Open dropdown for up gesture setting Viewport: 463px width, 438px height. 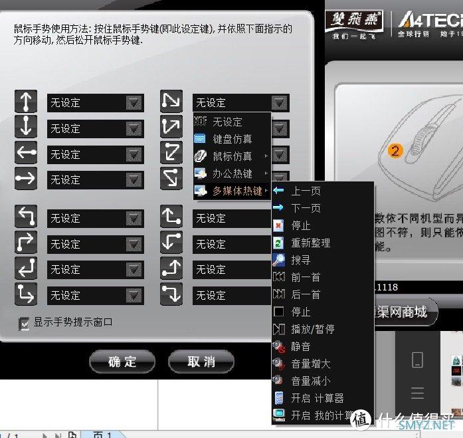[x=134, y=103]
